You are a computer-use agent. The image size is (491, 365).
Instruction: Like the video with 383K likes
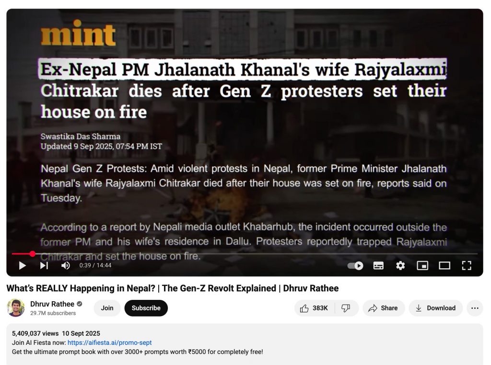click(x=314, y=308)
